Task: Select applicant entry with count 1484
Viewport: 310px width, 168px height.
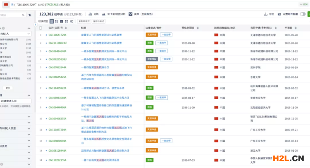Action: click(15, 44)
